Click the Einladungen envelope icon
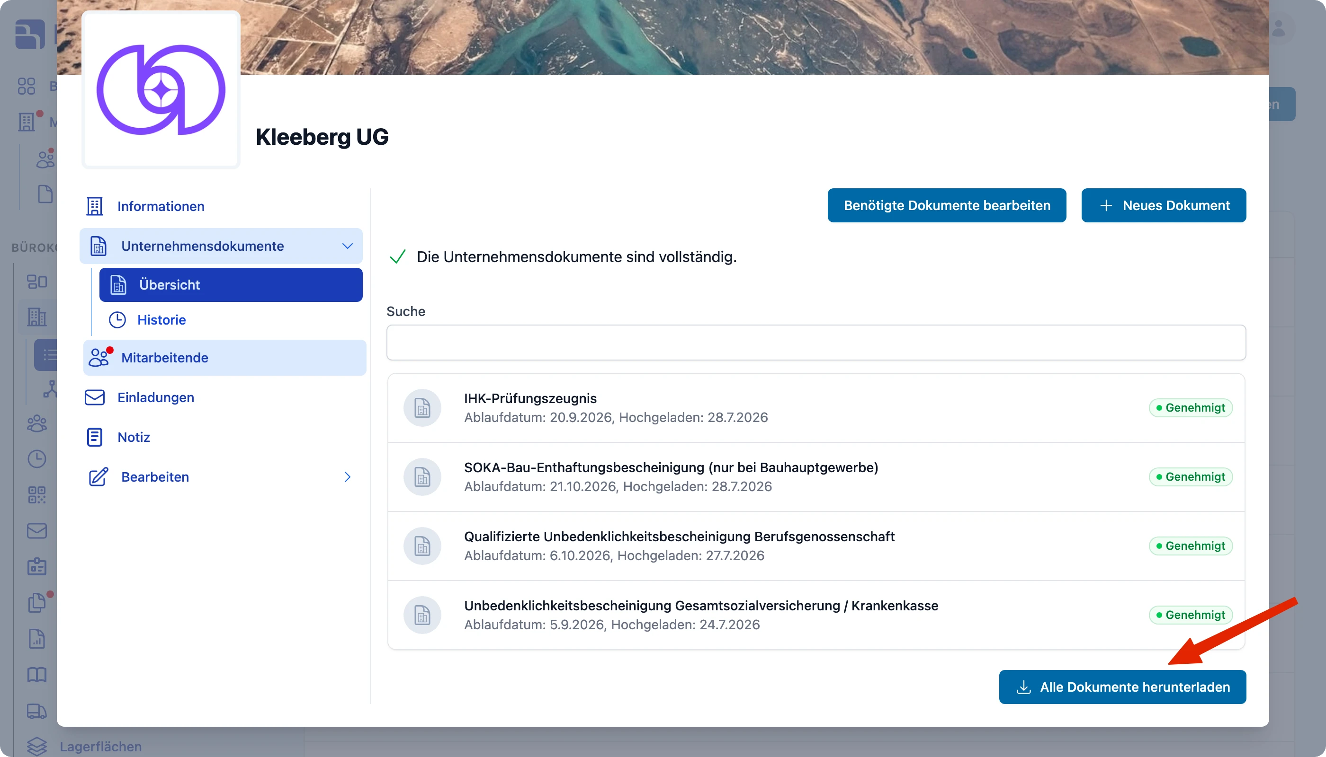The image size is (1326, 757). click(94, 397)
